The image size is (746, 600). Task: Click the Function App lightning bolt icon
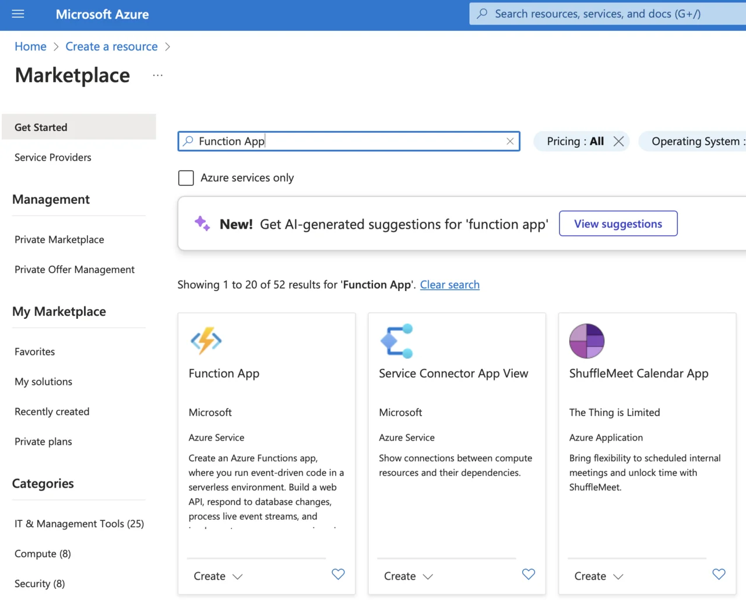(x=206, y=341)
